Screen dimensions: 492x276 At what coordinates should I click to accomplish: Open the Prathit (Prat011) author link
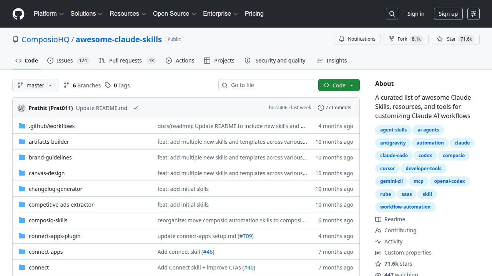[x=51, y=108]
